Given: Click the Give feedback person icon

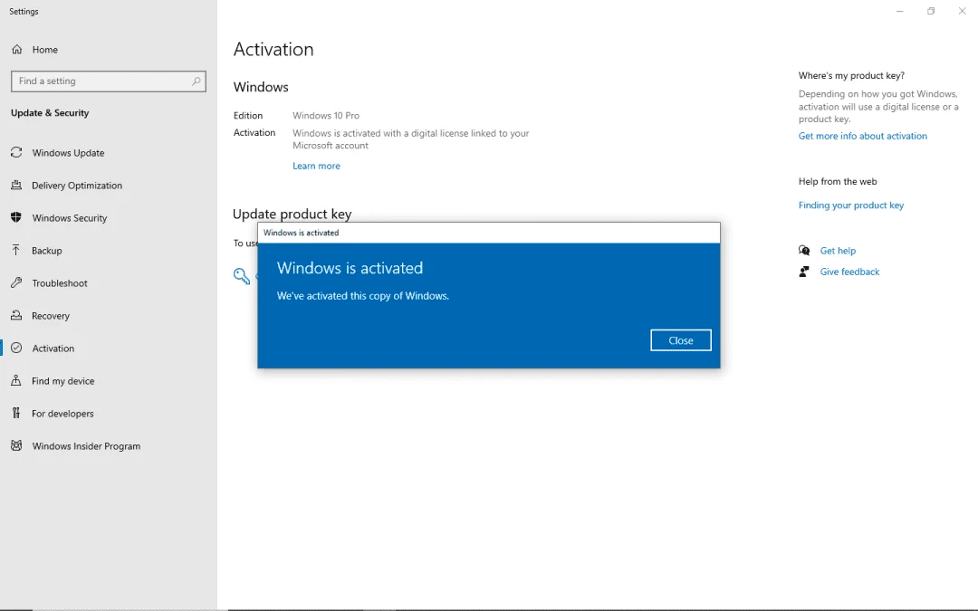Looking at the screenshot, I should pyautogui.click(x=804, y=272).
